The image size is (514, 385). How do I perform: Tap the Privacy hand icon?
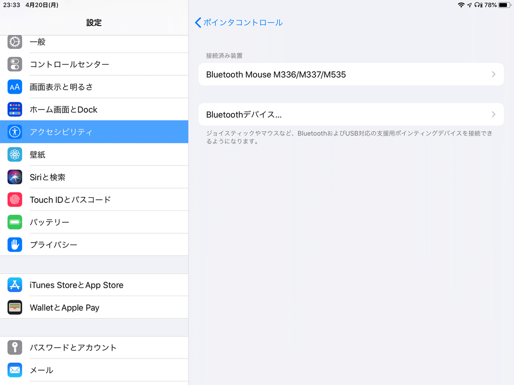[x=15, y=245]
